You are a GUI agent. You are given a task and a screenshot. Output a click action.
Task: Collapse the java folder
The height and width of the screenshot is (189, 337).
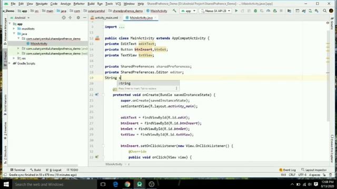(x=14, y=34)
